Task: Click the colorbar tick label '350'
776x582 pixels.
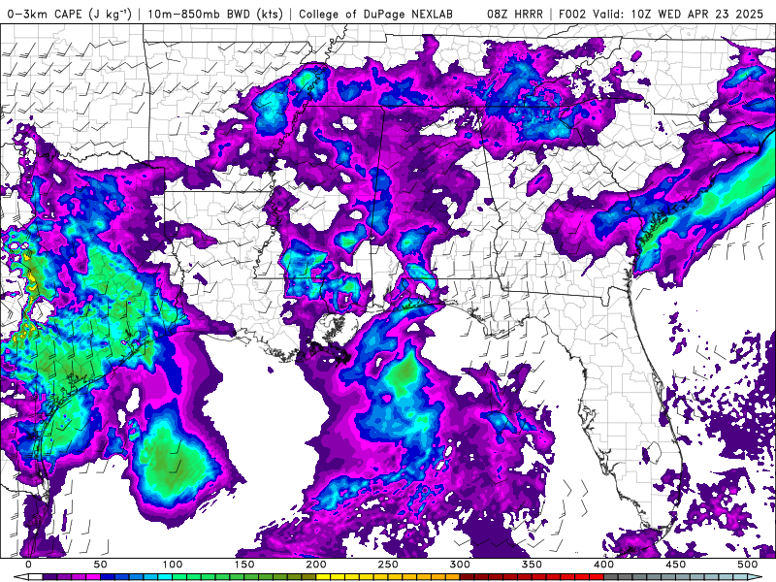Action: point(532,565)
